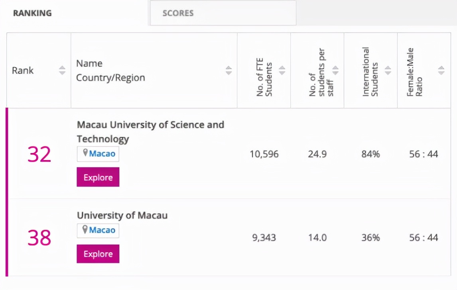
Task: Click location pin next to first Macao
Action: pos(85,153)
